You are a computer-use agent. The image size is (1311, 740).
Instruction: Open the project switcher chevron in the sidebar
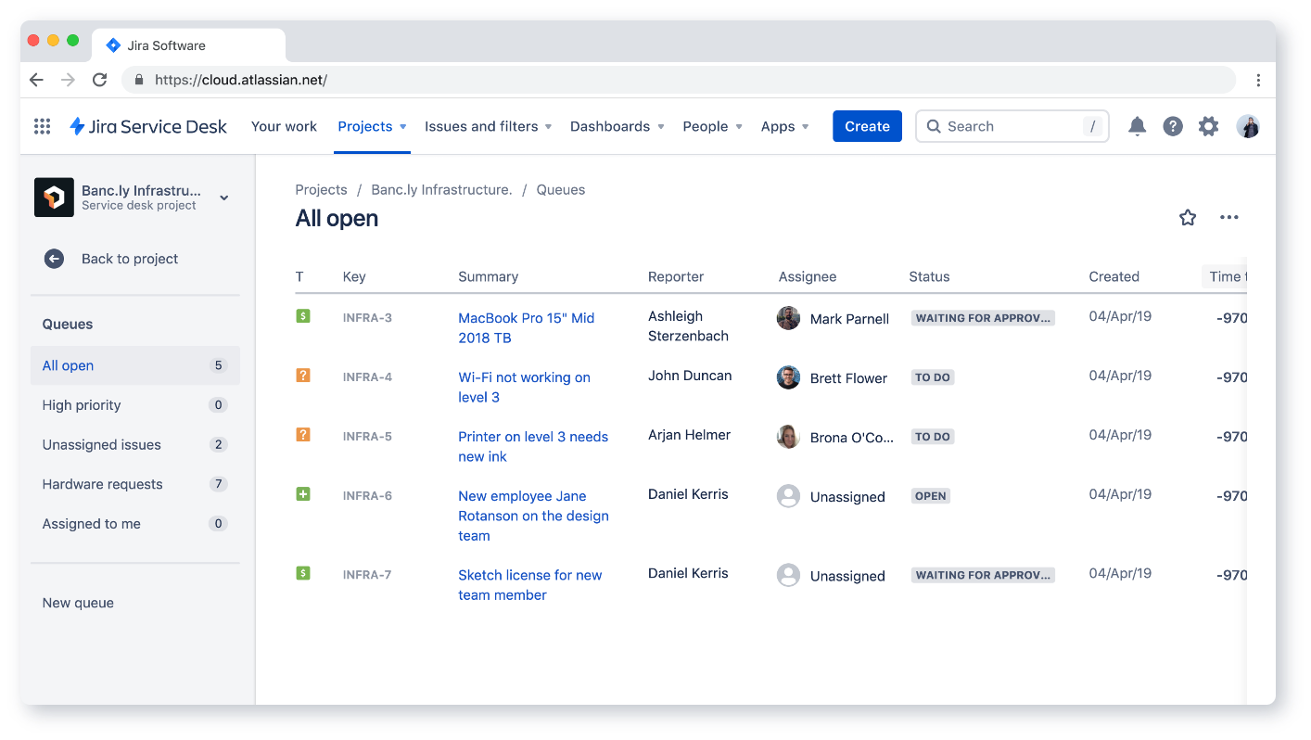pyautogui.click(x=223, y=198)
